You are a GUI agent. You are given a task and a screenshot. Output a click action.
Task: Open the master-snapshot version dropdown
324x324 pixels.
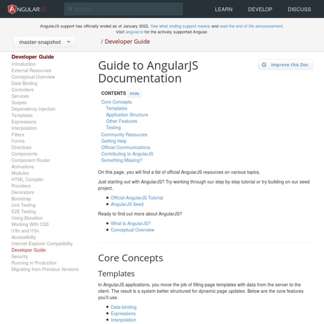(x=44, y=42)
